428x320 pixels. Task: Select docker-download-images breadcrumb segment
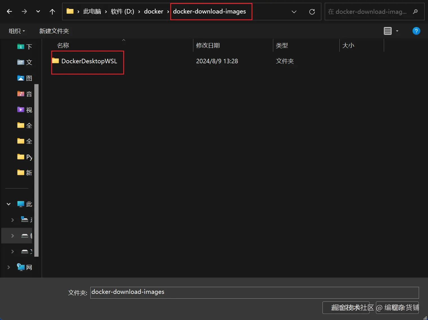(209, 12)
